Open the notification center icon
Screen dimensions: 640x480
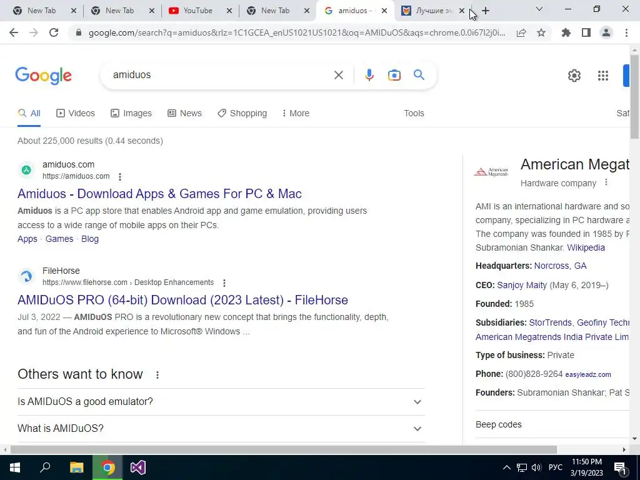point(619,469)
